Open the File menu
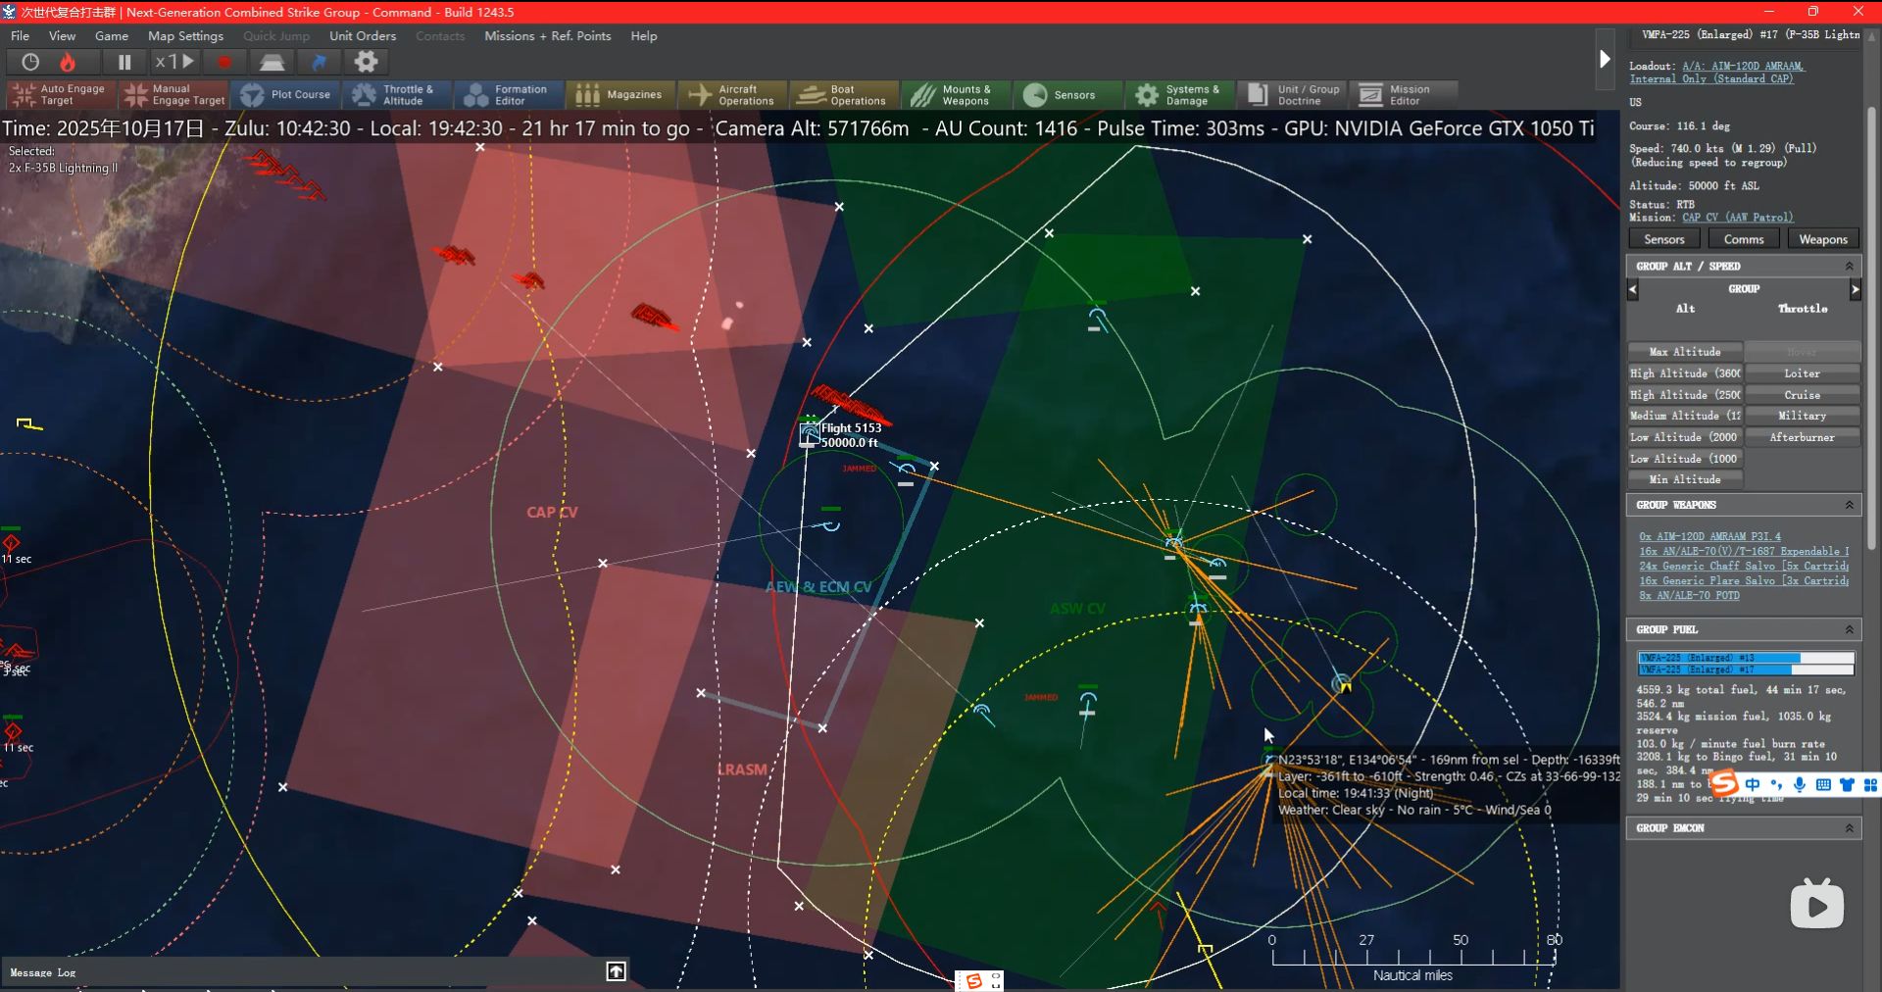 pyautogui.click(x=20, y=35)
